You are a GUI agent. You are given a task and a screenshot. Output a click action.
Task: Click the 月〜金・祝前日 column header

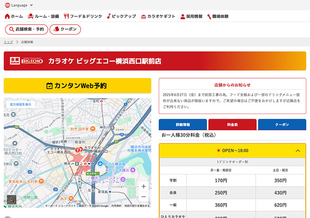221,170
